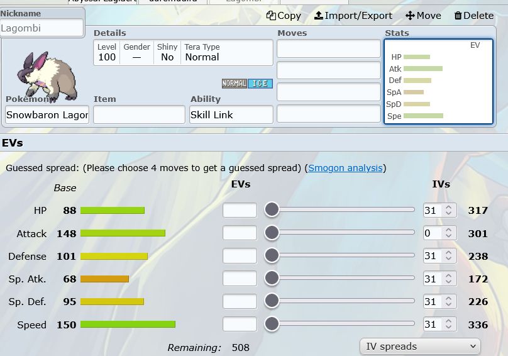Image resolution: width=508 pixels, height=356 pixels.
Task: Click the Sp. Def. EV input box
Action: [240, 301]
